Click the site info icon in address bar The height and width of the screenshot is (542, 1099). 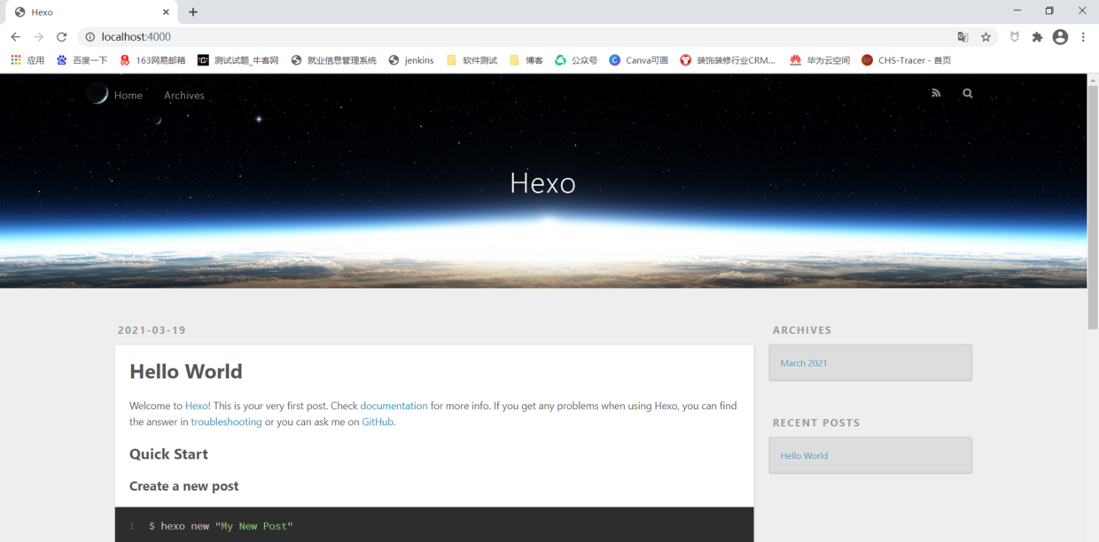point(90,37)
